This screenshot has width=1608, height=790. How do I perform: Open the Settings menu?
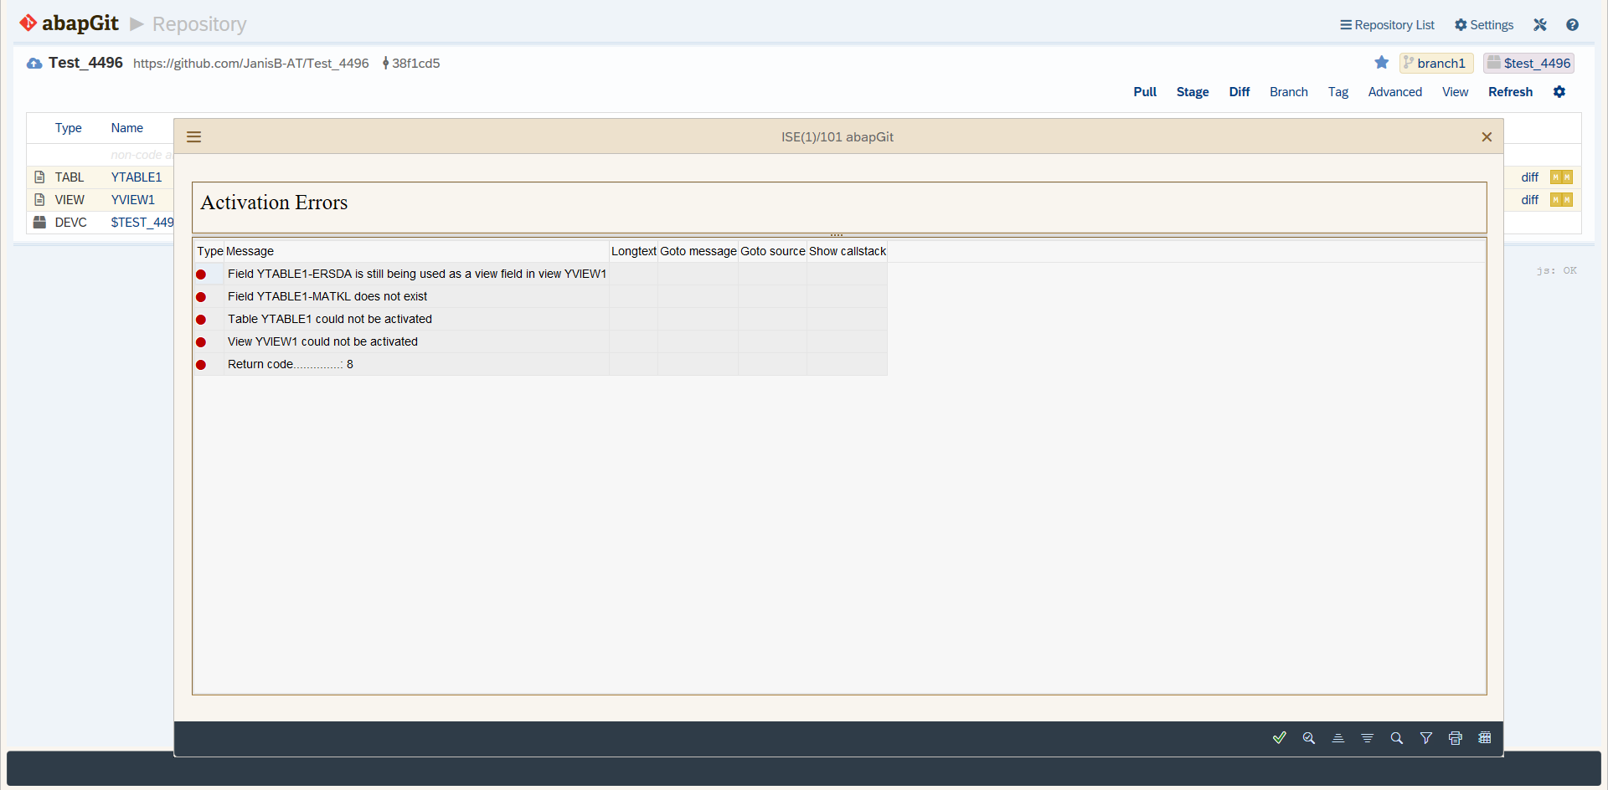[1483, 24]
